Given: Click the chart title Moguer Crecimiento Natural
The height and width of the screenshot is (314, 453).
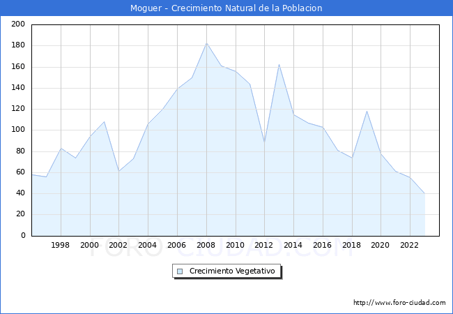Looking at the screenshot, I should point(227,8).
